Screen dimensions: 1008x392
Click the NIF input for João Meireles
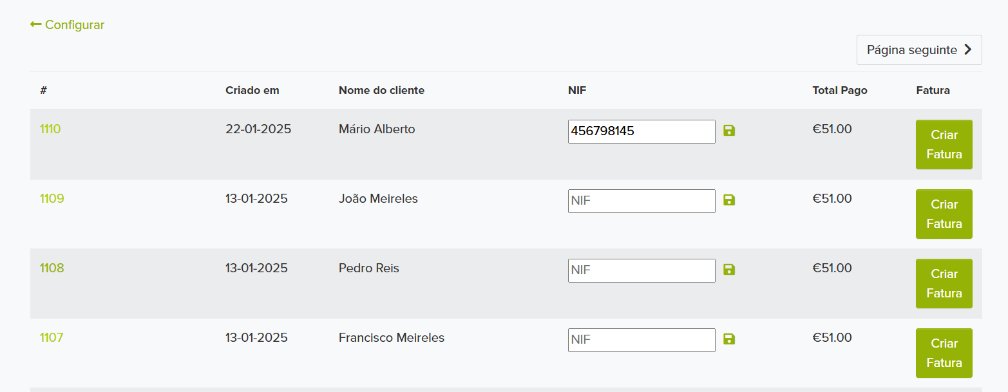point(642,201)
